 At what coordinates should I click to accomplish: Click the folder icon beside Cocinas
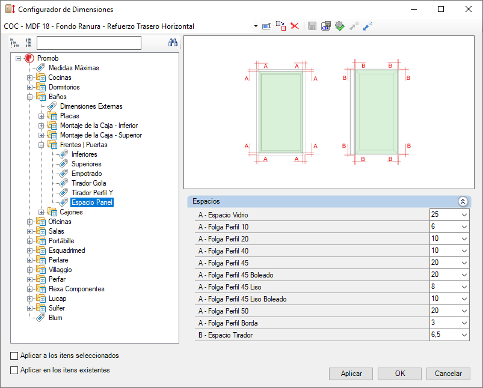point(41,77)
